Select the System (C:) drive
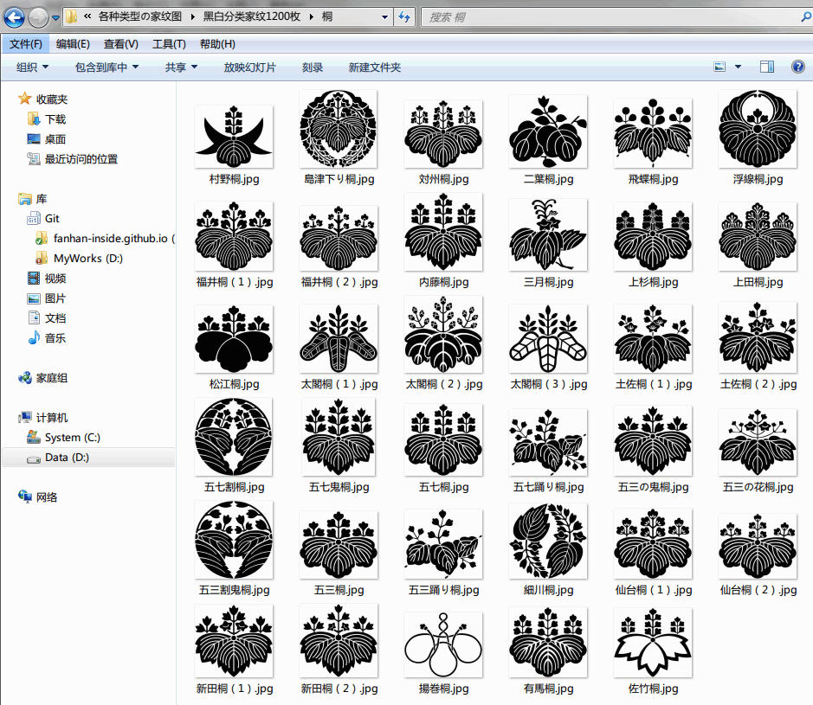 click(x=64, y=437)
